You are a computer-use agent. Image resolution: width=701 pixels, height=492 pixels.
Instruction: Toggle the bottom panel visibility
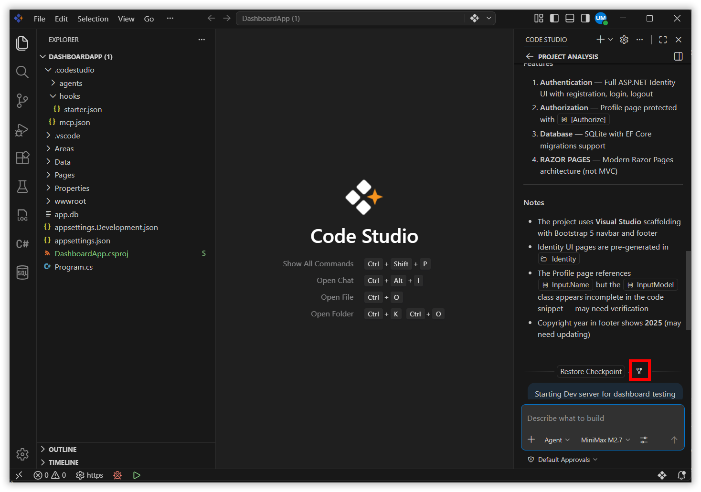(x=570, y=18)
